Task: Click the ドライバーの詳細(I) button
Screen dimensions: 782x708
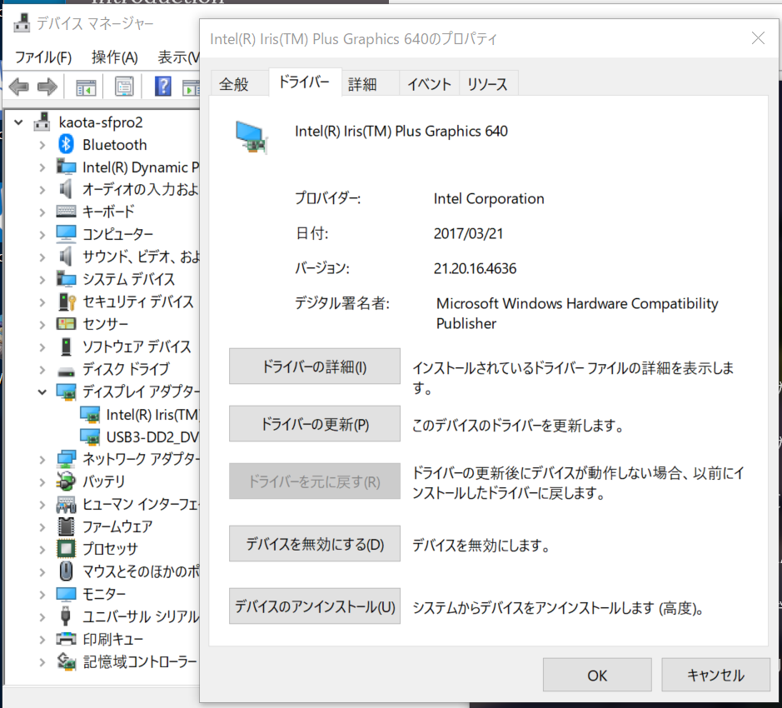Action: (314, 366)
